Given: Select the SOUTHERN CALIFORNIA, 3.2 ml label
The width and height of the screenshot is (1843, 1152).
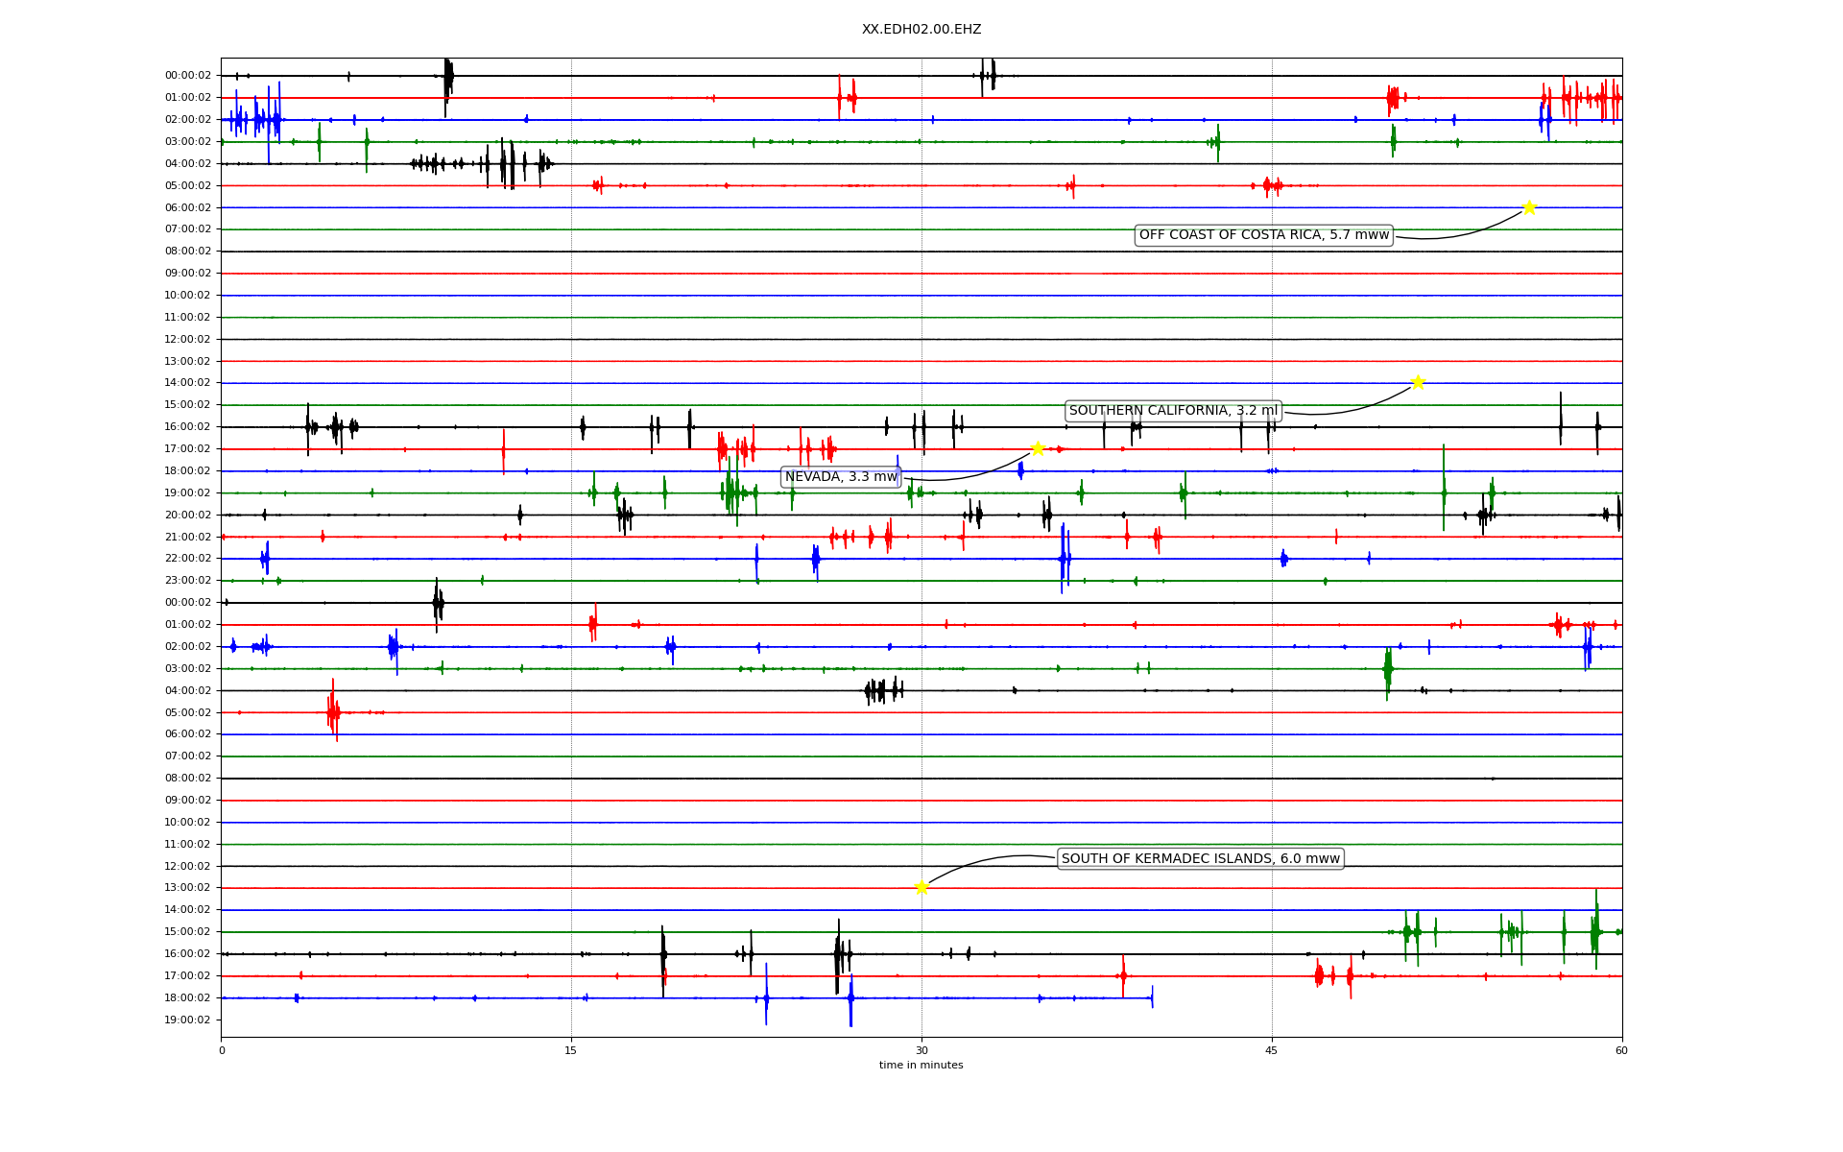Looking at the screenshot, I should point(1173,411).
